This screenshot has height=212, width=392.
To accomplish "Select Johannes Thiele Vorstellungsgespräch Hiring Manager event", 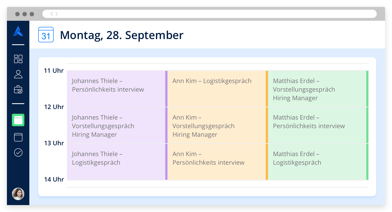I will point(117,125).
